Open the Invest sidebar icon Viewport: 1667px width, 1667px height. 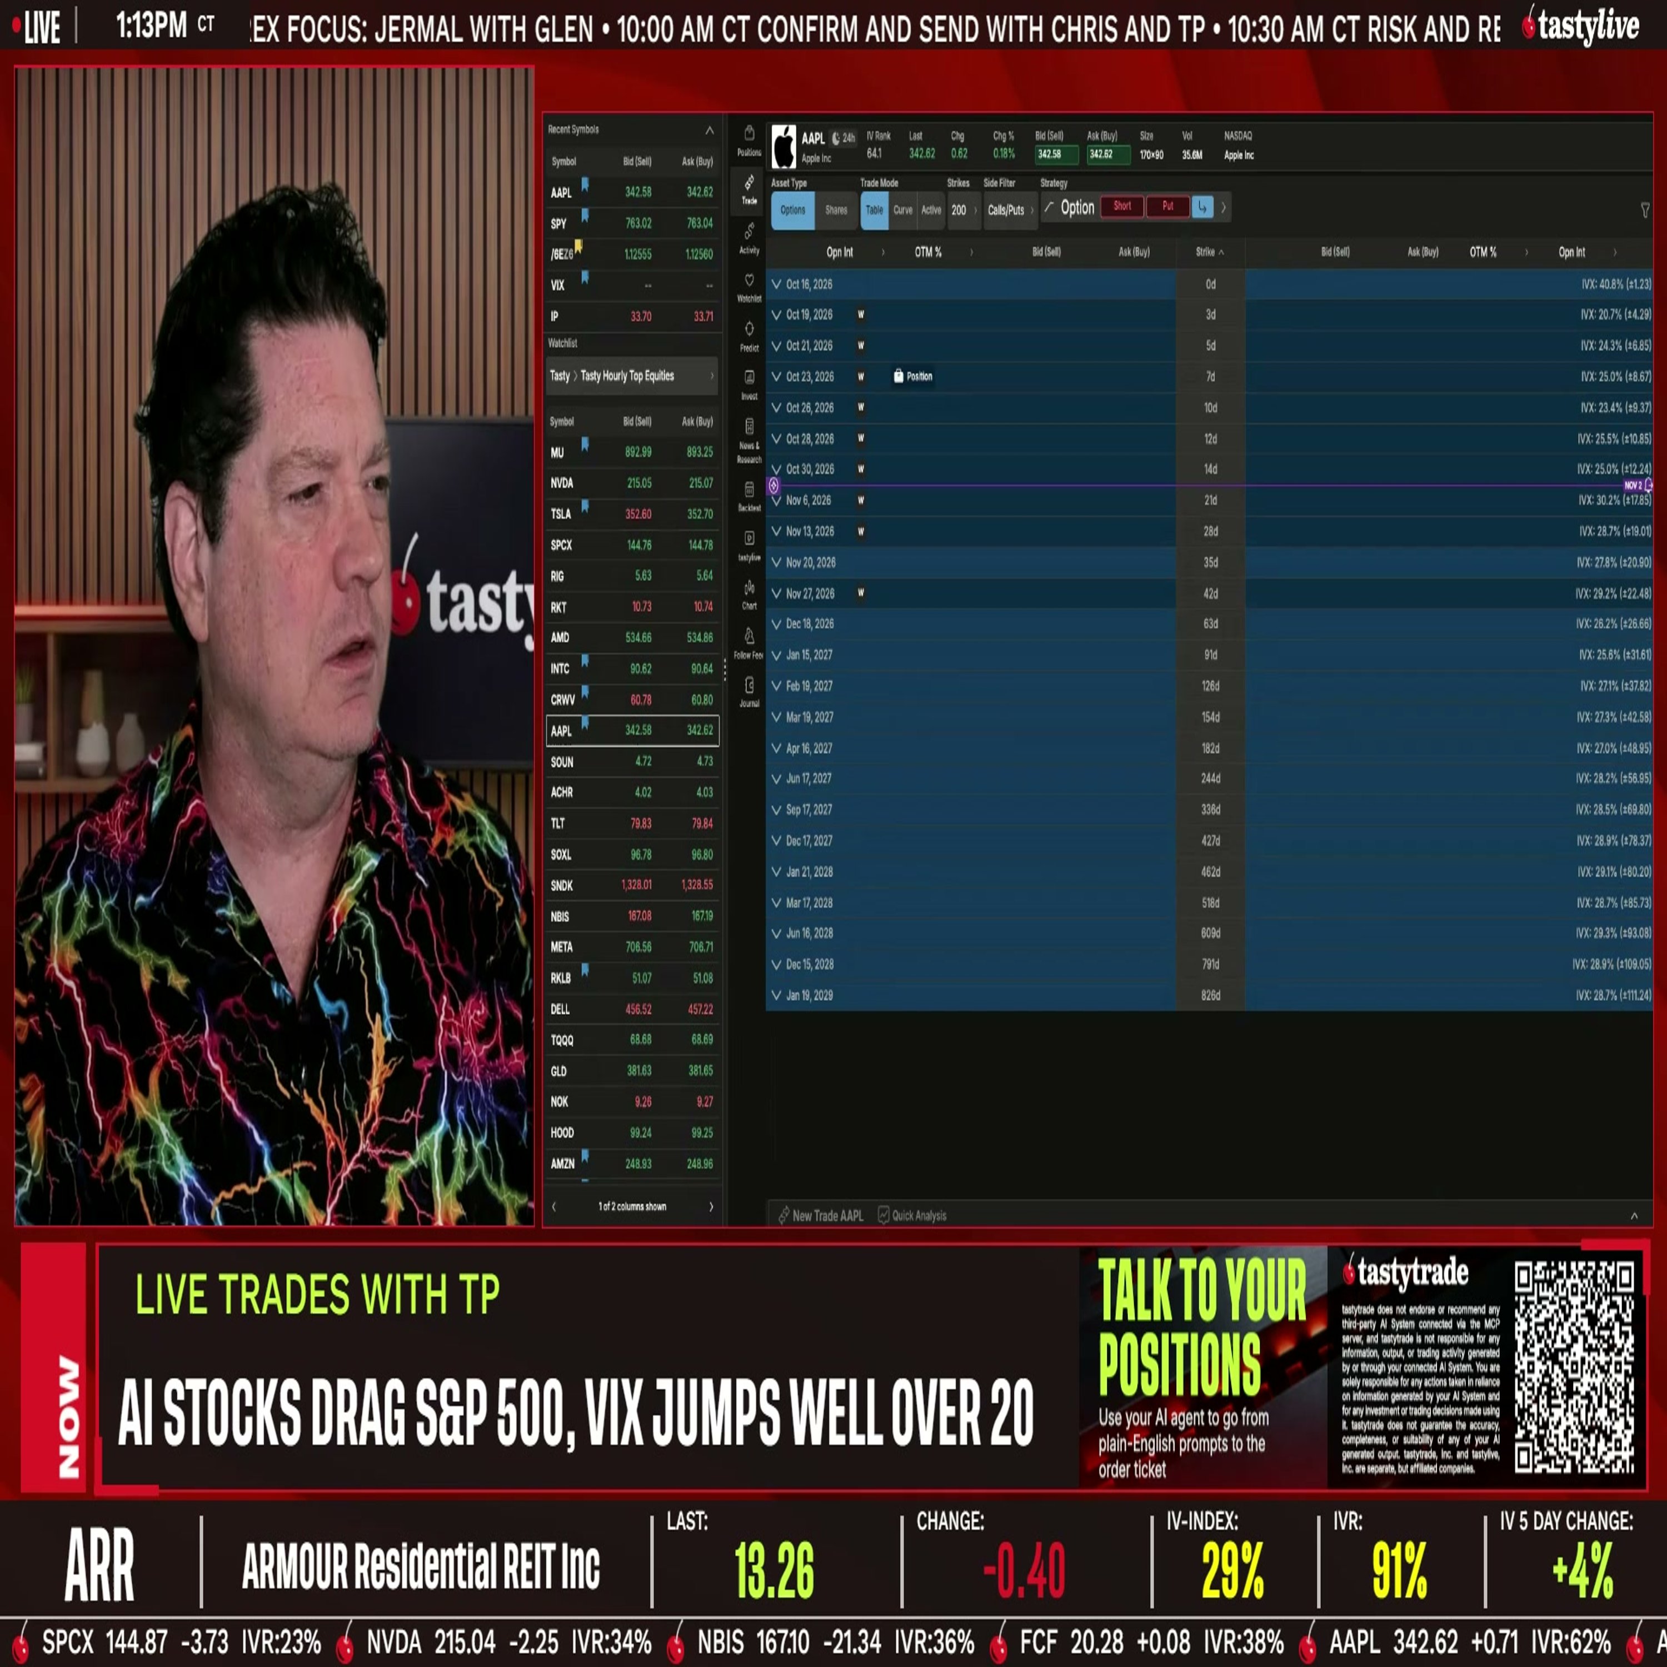point(749,385)
